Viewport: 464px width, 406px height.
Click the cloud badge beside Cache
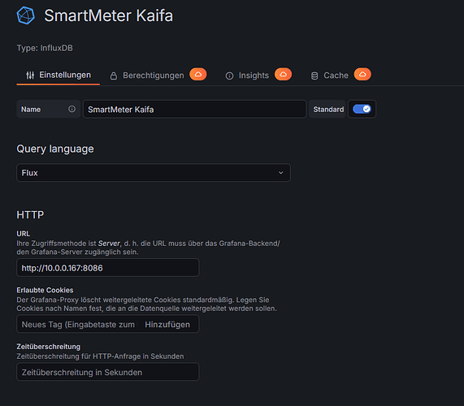[x=362, y=74]
